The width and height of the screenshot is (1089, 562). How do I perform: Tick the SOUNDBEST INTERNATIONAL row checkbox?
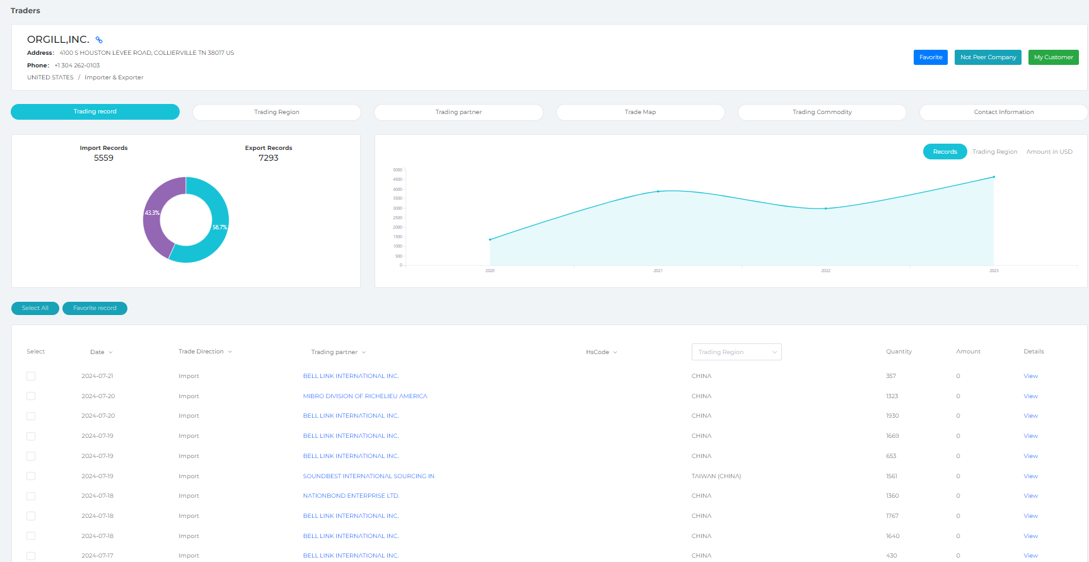31,476
